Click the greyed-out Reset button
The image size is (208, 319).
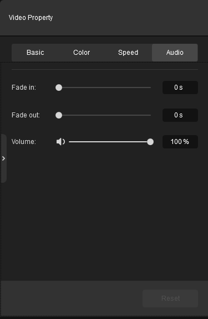[x=170, y=299]
